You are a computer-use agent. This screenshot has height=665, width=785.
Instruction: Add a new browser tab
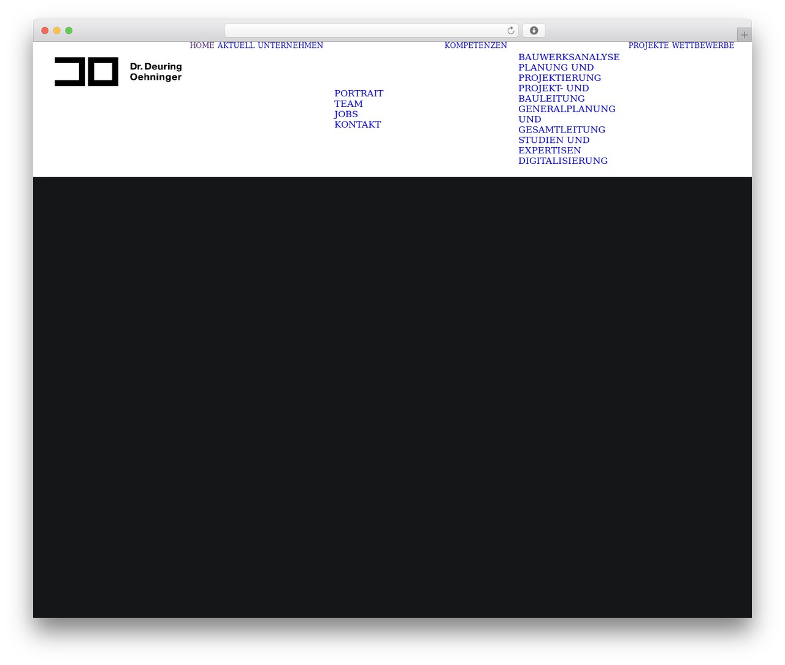(744, 35)
